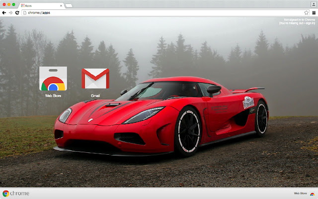The height and width of the screenshot is (199, 318).
Task: Click the user profile icon in title bar
Action: pos(314,4)
